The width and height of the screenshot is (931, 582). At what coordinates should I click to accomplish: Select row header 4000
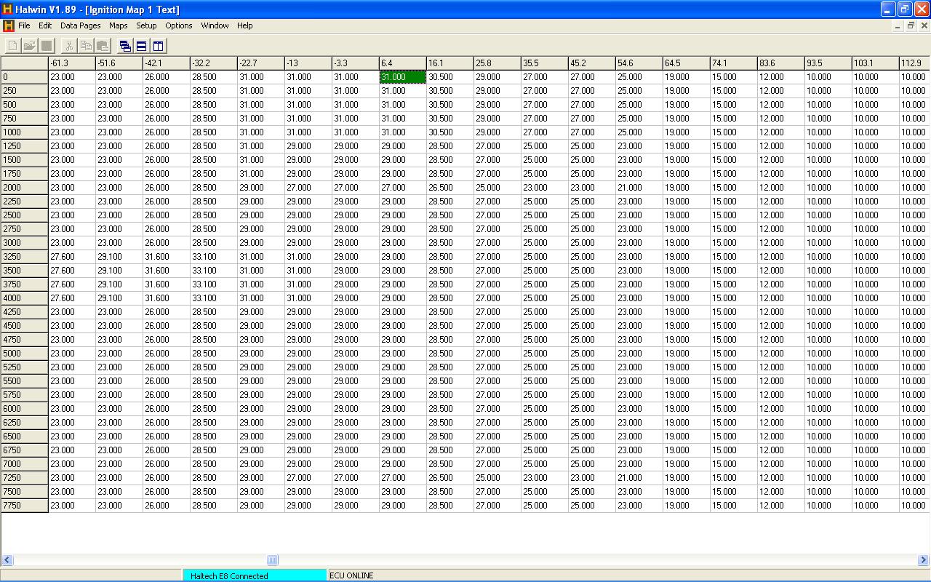pyautogui.click(x=25, y=298)
